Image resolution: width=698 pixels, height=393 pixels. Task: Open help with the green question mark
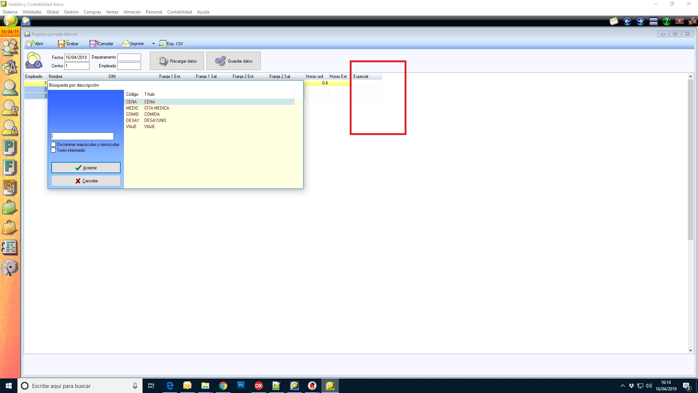click(666, 21)
